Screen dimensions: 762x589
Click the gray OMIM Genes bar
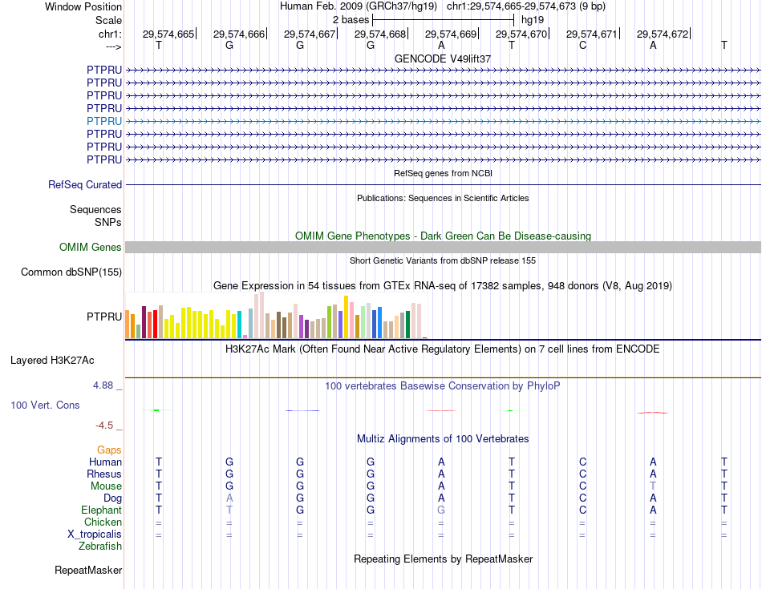click(443, 247)
